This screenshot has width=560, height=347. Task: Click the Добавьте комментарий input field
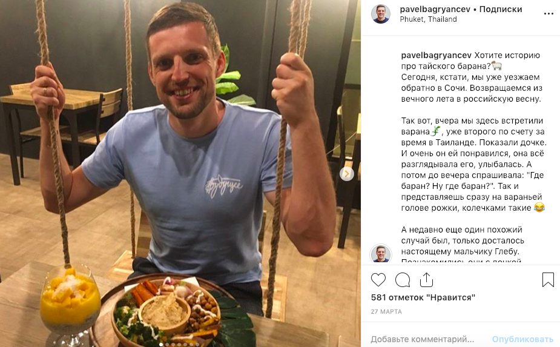pyautogui.click(x=423, y=339)
